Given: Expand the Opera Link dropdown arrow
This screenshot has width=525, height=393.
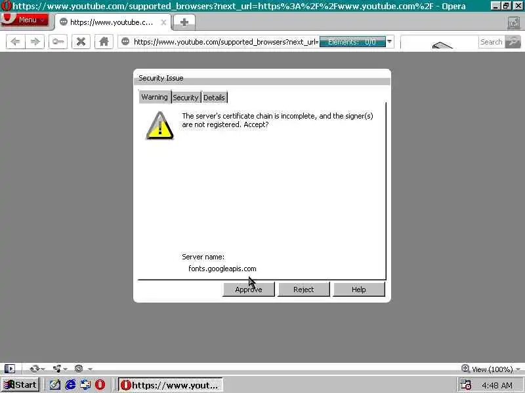Looking at the screenshot, I should [43, 369].
